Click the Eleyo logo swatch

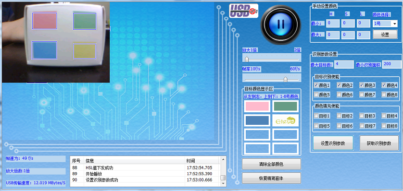(285, 120)
